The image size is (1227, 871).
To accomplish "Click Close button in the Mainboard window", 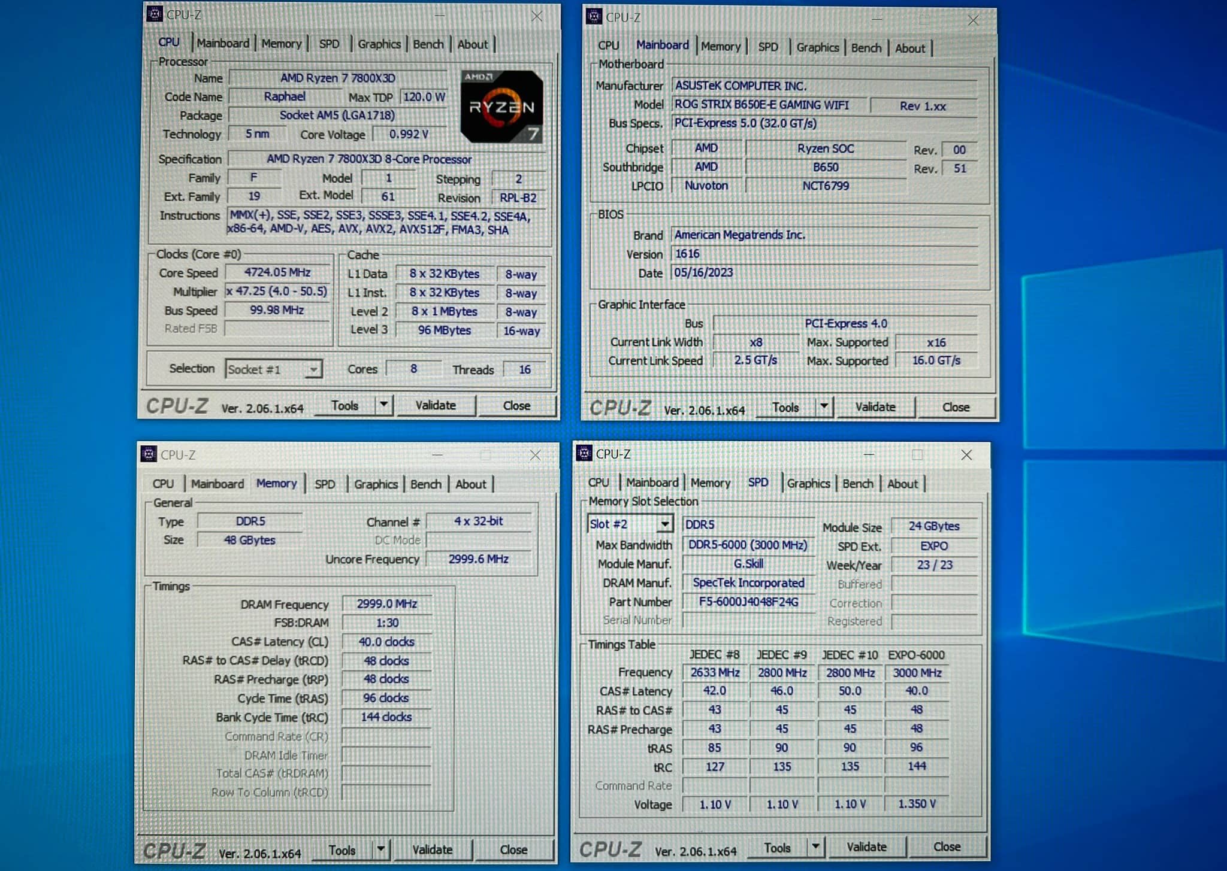I will pos(956,407).
